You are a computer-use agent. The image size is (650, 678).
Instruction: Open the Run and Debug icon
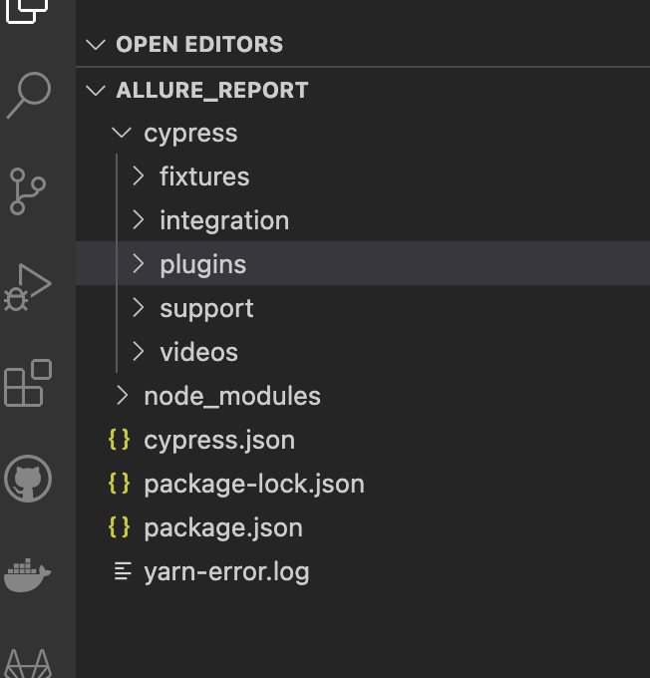click(28, 287)
